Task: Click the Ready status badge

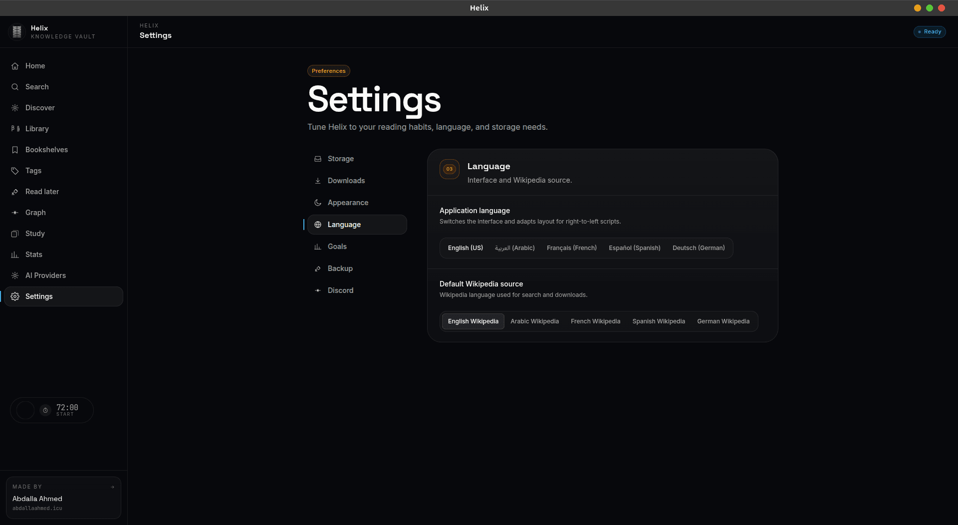Action: pyautogui.click(x=930, y=32)
